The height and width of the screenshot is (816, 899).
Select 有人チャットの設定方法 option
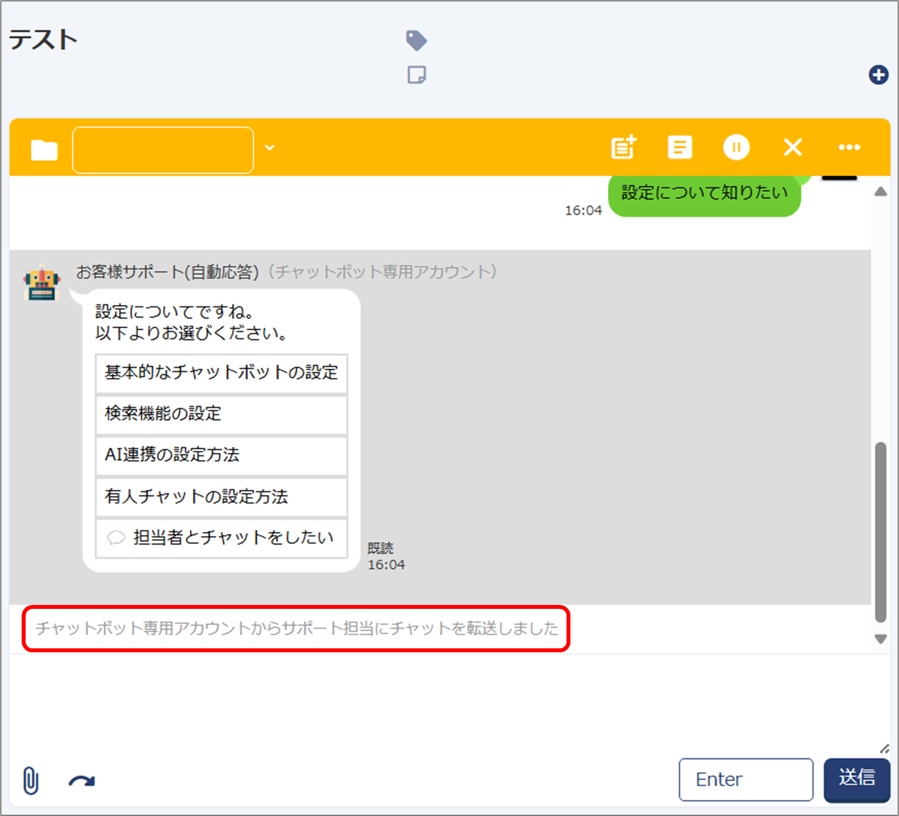click(x=221, y=497)
